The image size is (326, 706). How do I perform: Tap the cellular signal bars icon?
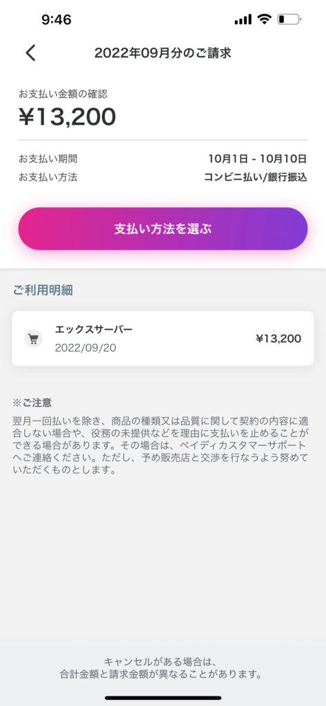coord(243,19)
